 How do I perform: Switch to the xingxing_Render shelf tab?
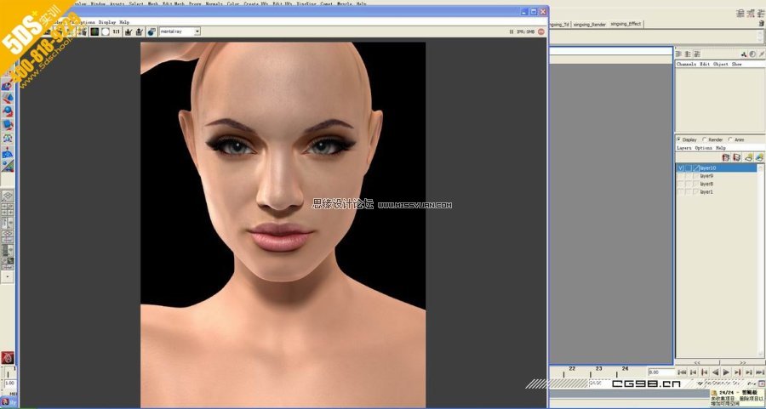(x=588, y=25)
